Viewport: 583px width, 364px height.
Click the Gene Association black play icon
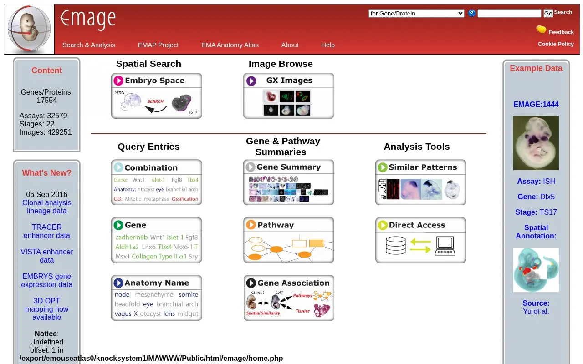point(251,283)
